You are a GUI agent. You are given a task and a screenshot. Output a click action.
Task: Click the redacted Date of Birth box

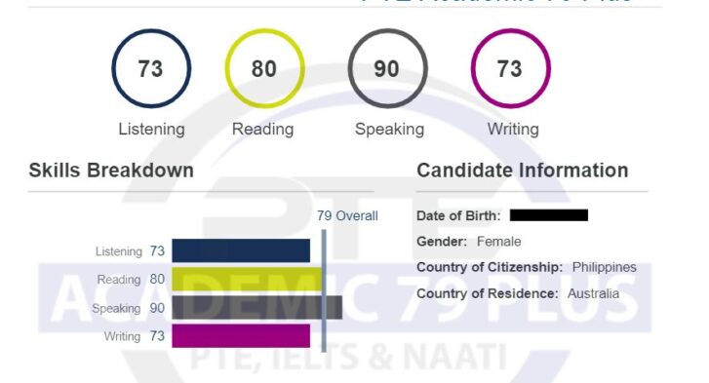pyautogui.click(x=549, y=215)
